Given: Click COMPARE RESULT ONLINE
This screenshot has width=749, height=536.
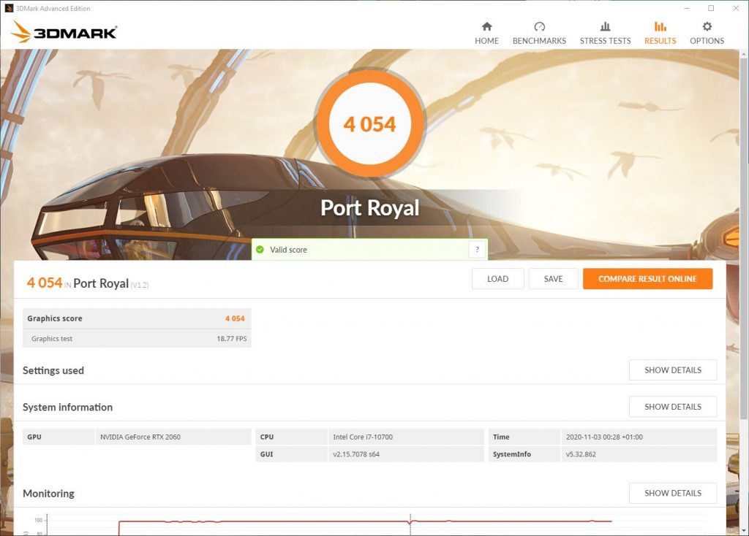Looking at the screenshot, I should (648, 279).
